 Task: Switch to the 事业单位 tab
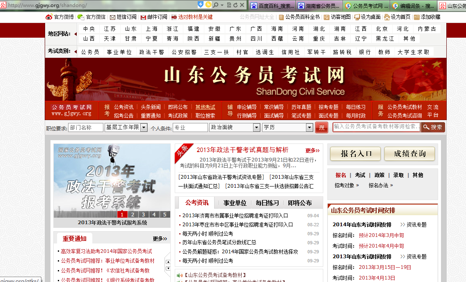coord(235,203)
